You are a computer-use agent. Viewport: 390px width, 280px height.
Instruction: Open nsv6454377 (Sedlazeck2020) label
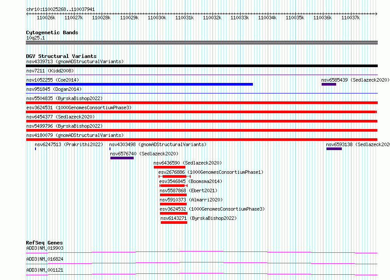pyautogui.click(x=60, y=117)
